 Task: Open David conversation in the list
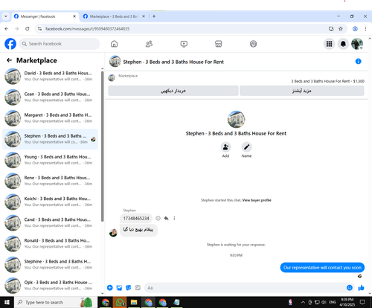51,76
